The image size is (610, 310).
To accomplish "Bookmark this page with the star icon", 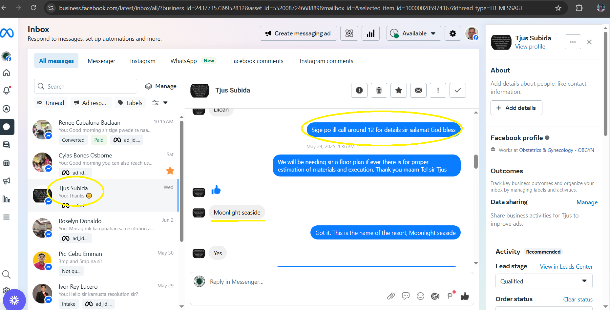I will pyautogui.click(x=558, y=8).
